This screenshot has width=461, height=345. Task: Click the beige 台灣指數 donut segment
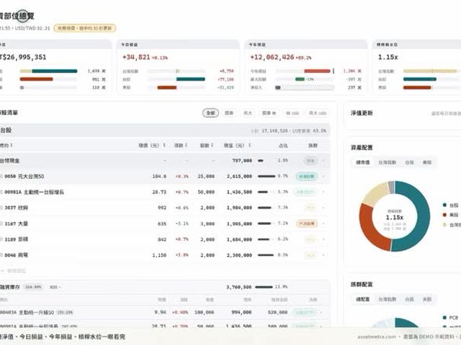click(x=375, y=193)
